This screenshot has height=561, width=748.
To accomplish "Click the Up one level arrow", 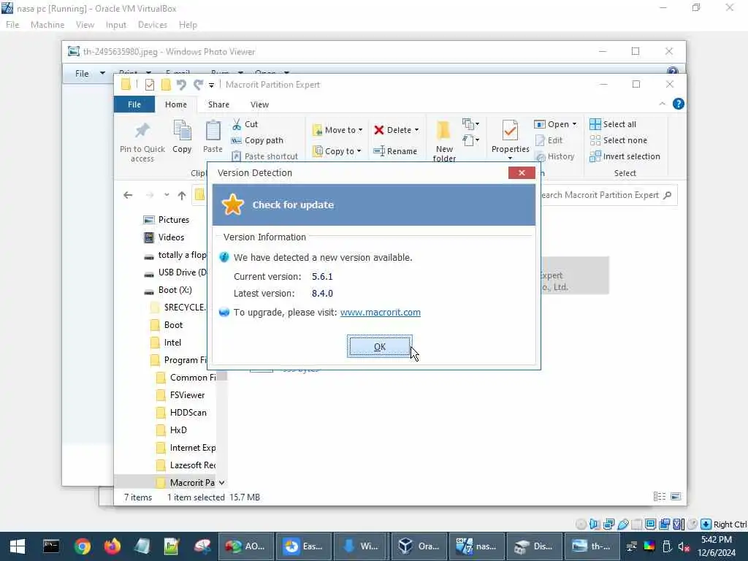I will (182, 195).
